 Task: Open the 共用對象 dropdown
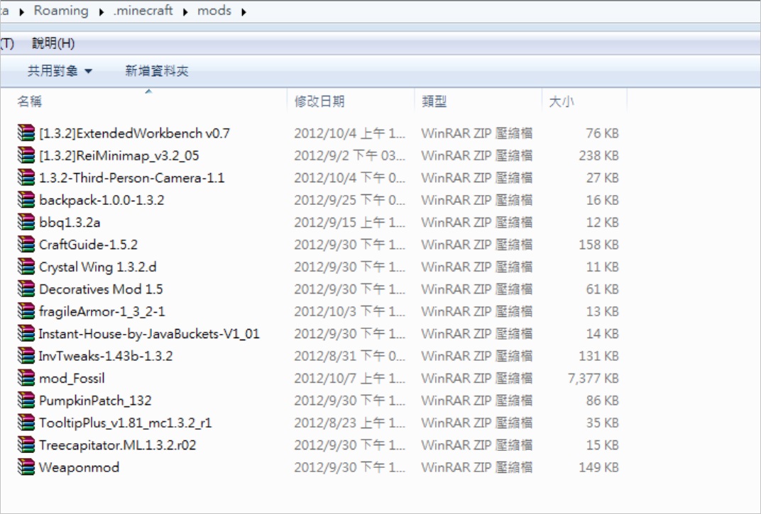[x=60, y=72]
